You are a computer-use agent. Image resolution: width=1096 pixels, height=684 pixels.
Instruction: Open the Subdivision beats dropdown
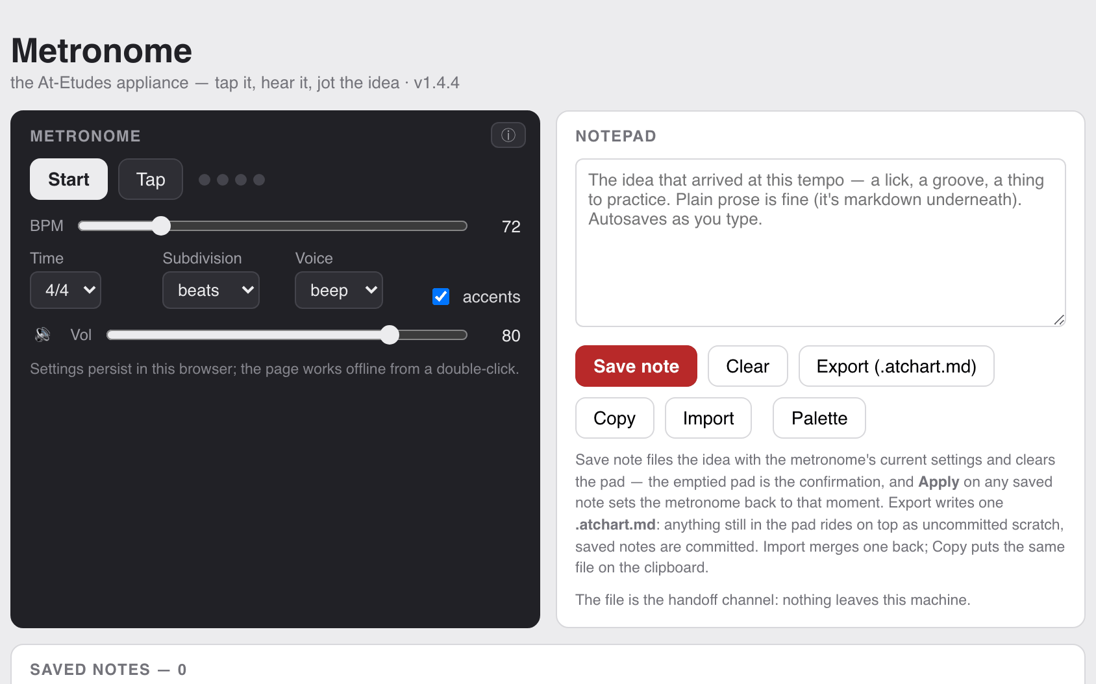211,290
